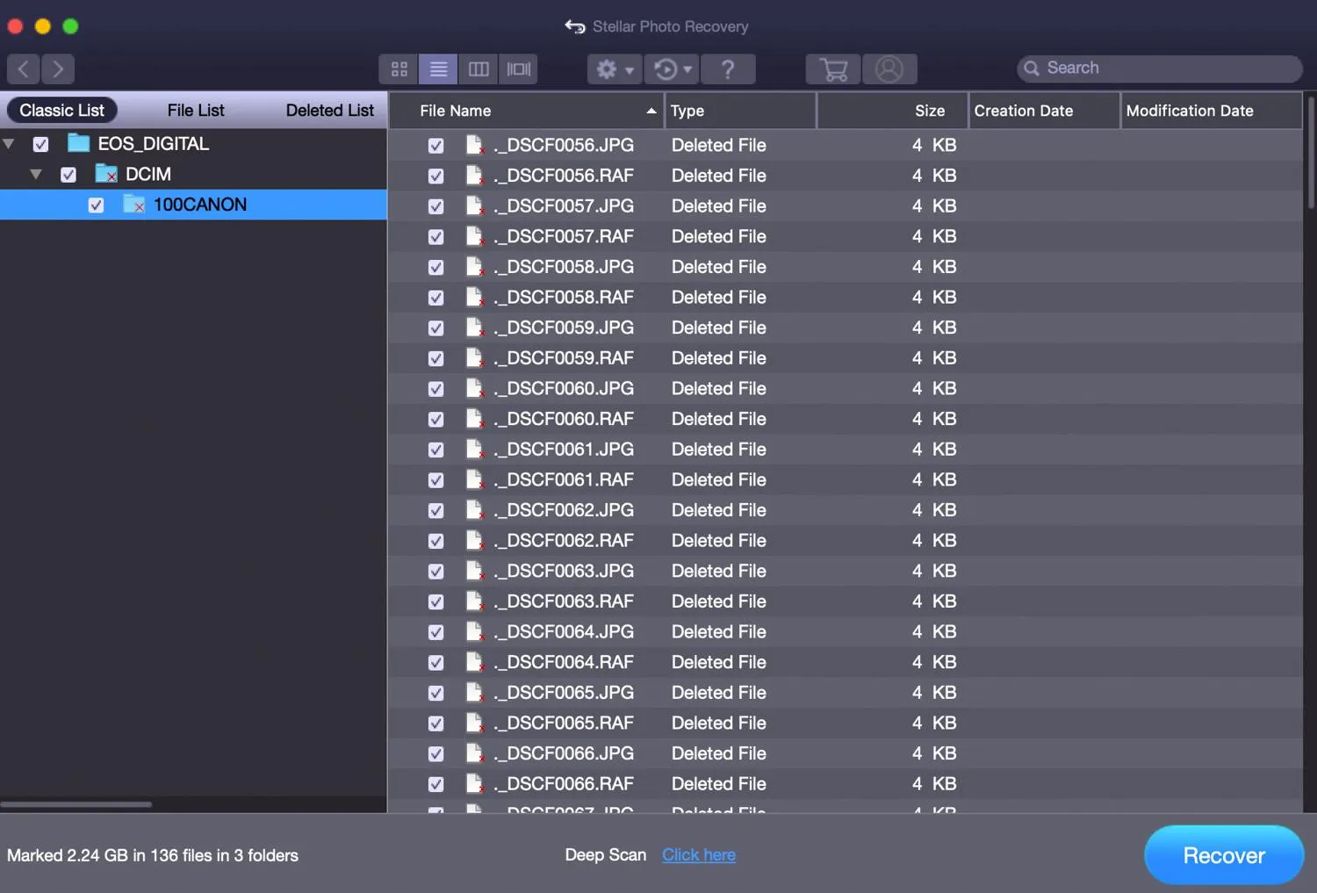Uncheck the ._DSCF0064.RAF file checkbox

point(435,663)
